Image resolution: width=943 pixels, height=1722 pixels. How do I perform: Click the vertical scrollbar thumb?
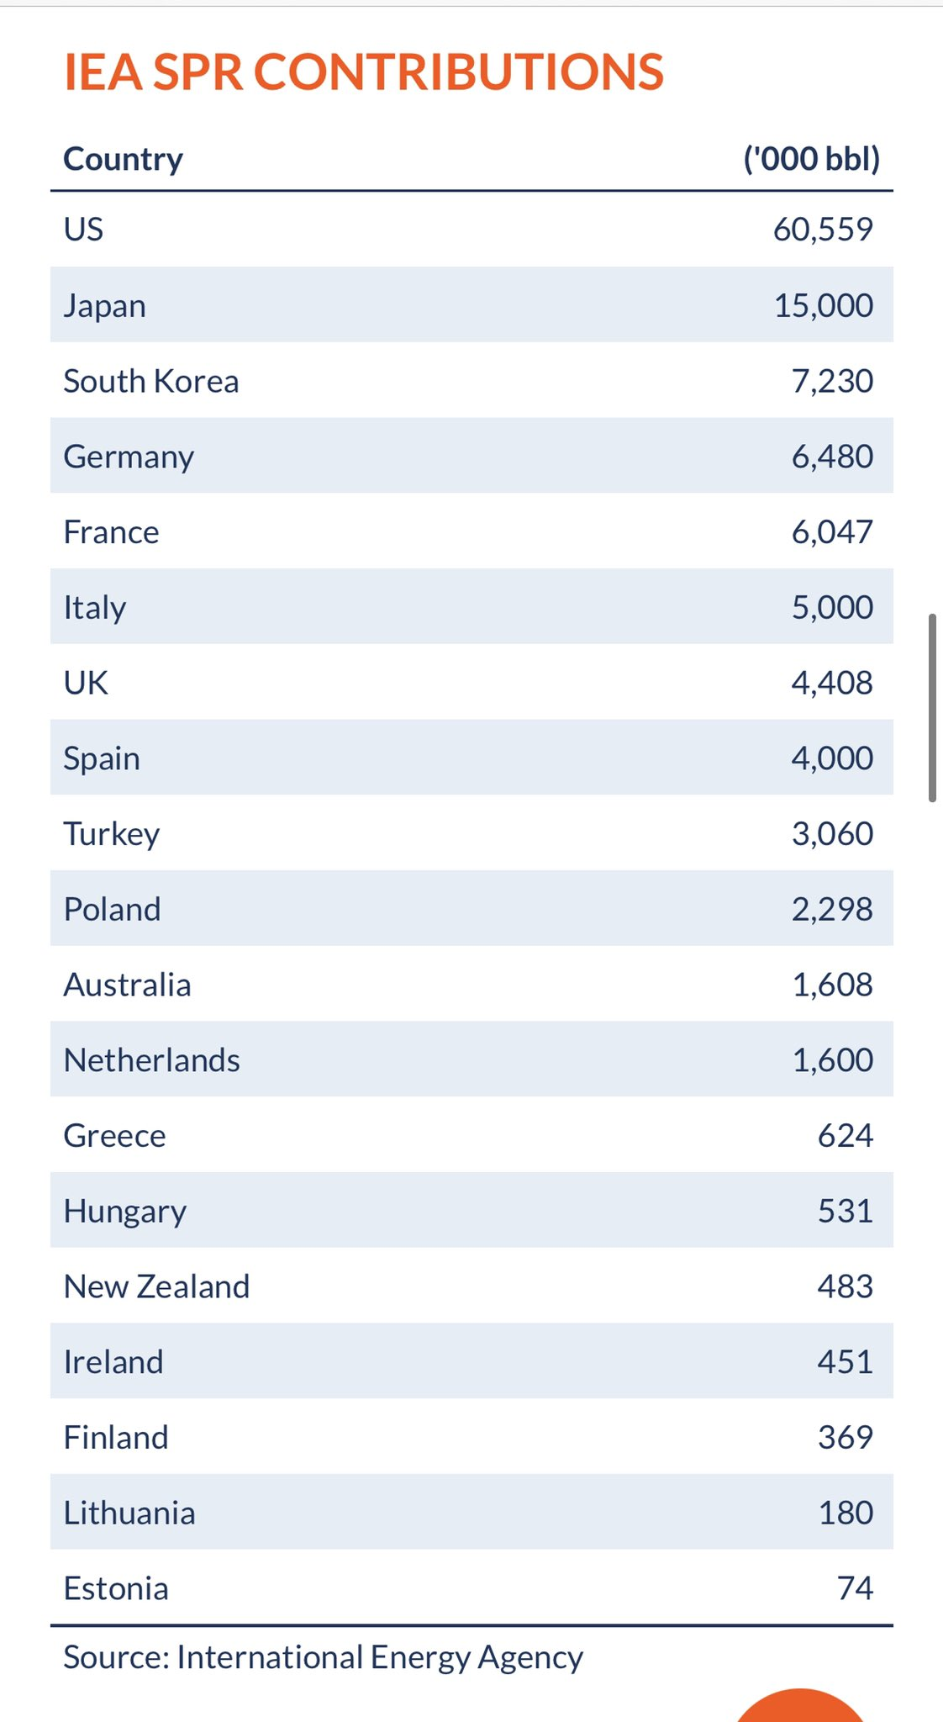point(932,708)
